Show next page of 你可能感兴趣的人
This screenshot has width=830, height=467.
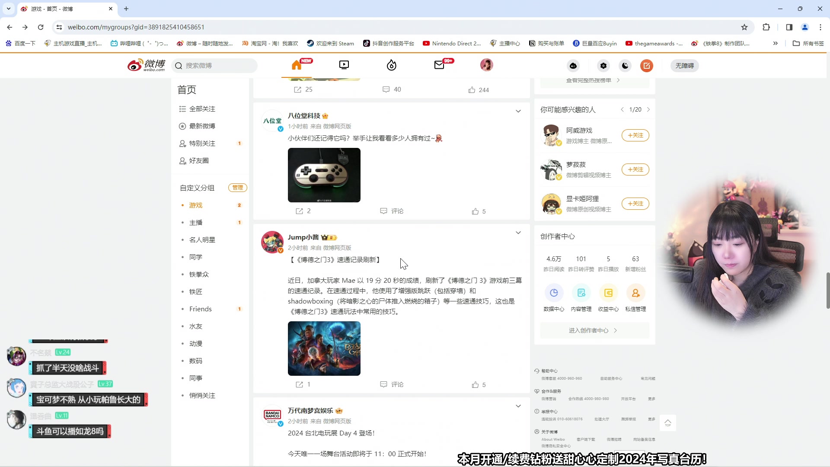click(x=649, y=109)
